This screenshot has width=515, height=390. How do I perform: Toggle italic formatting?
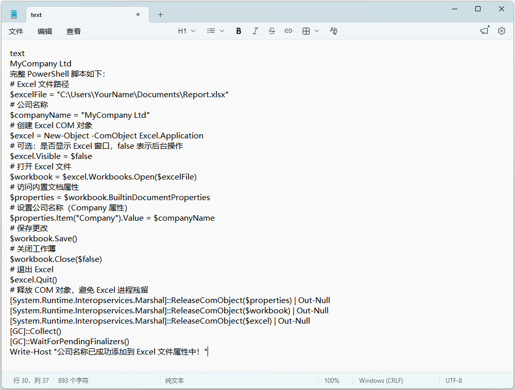(255, 31)
